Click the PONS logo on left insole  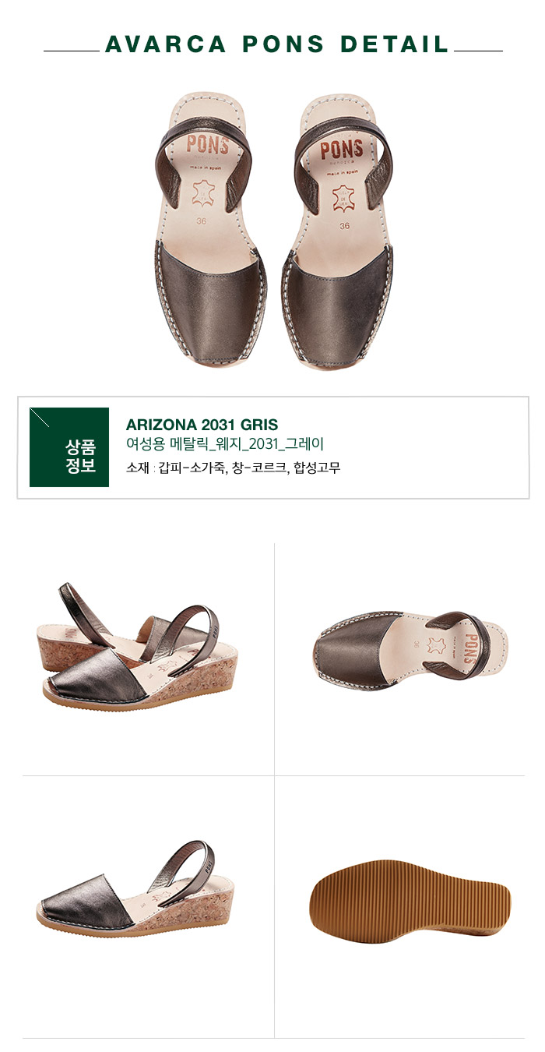coord(208,146)
